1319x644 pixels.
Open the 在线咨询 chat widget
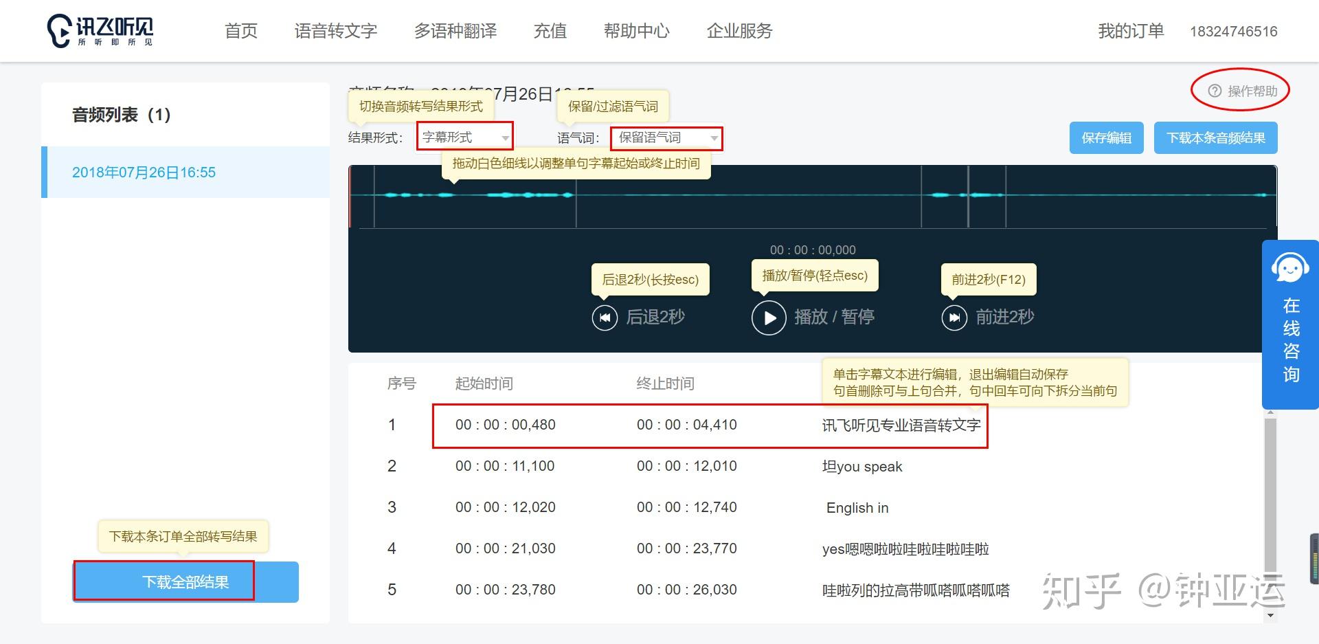pos(1290,324)
